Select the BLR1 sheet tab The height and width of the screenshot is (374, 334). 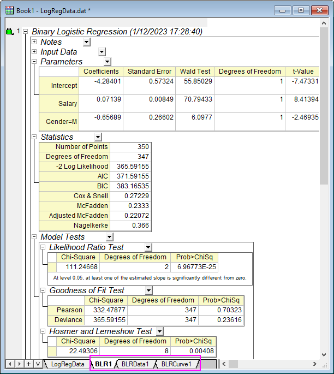pos(104,364)
